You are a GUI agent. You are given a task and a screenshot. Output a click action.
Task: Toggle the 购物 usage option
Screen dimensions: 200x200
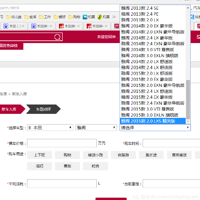(67, 155)
